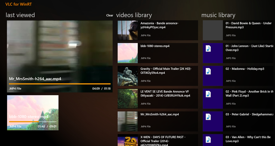The height and width of the screenshot is (146, 275).
Task: Select 03 - Peter Gabriel - Sledgehammer title
Action: (x=250, y=114)
